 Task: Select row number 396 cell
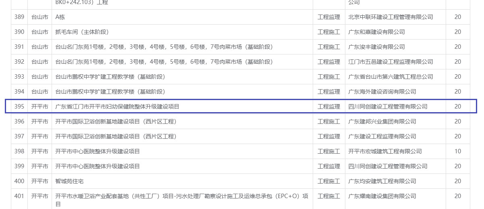coord(19,121)
